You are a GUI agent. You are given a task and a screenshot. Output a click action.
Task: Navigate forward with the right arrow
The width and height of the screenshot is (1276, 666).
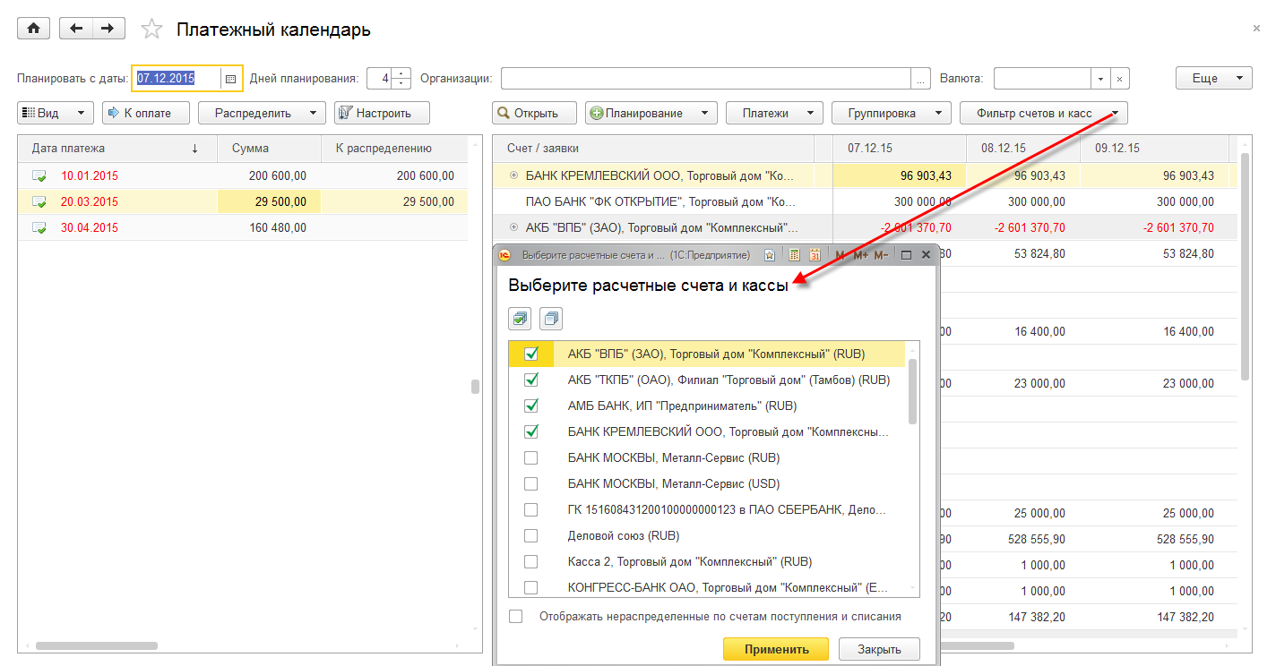pyautogui.click(x=108, y=29)
